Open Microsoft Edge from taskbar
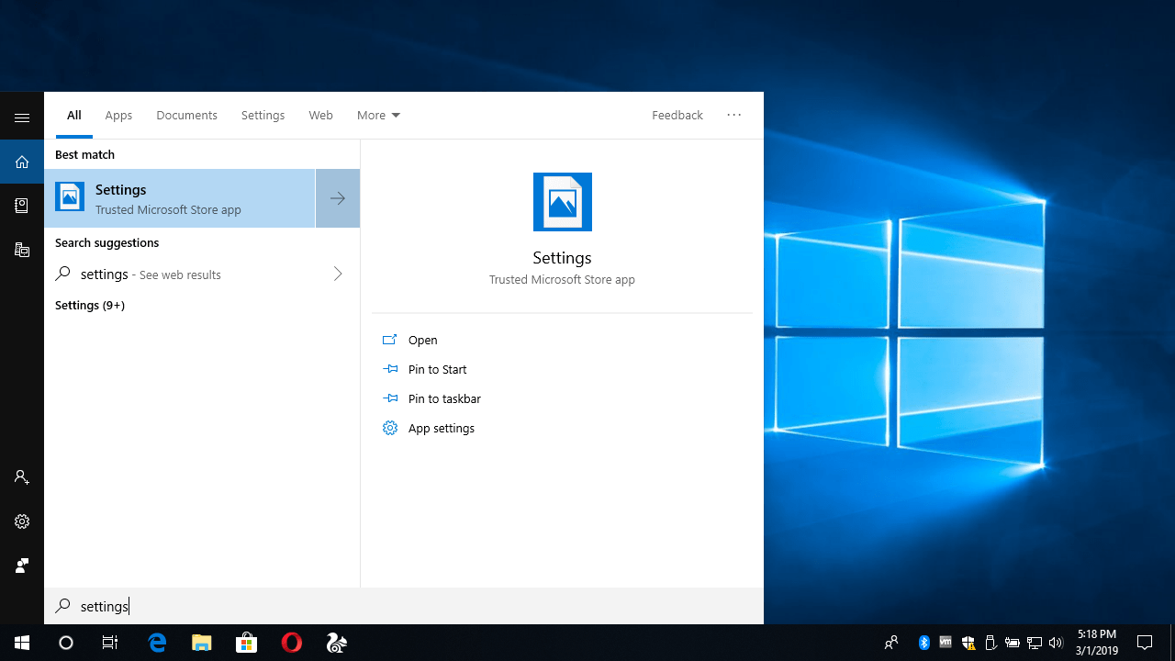1175x661 pixels. [x=157, y=643]
